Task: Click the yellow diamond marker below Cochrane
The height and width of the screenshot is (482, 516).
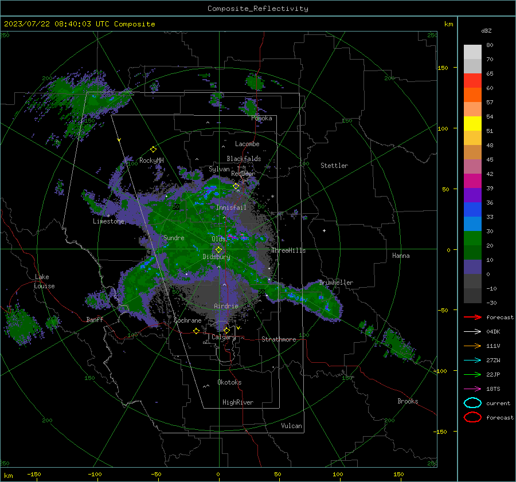Action: tap(197, 331)
